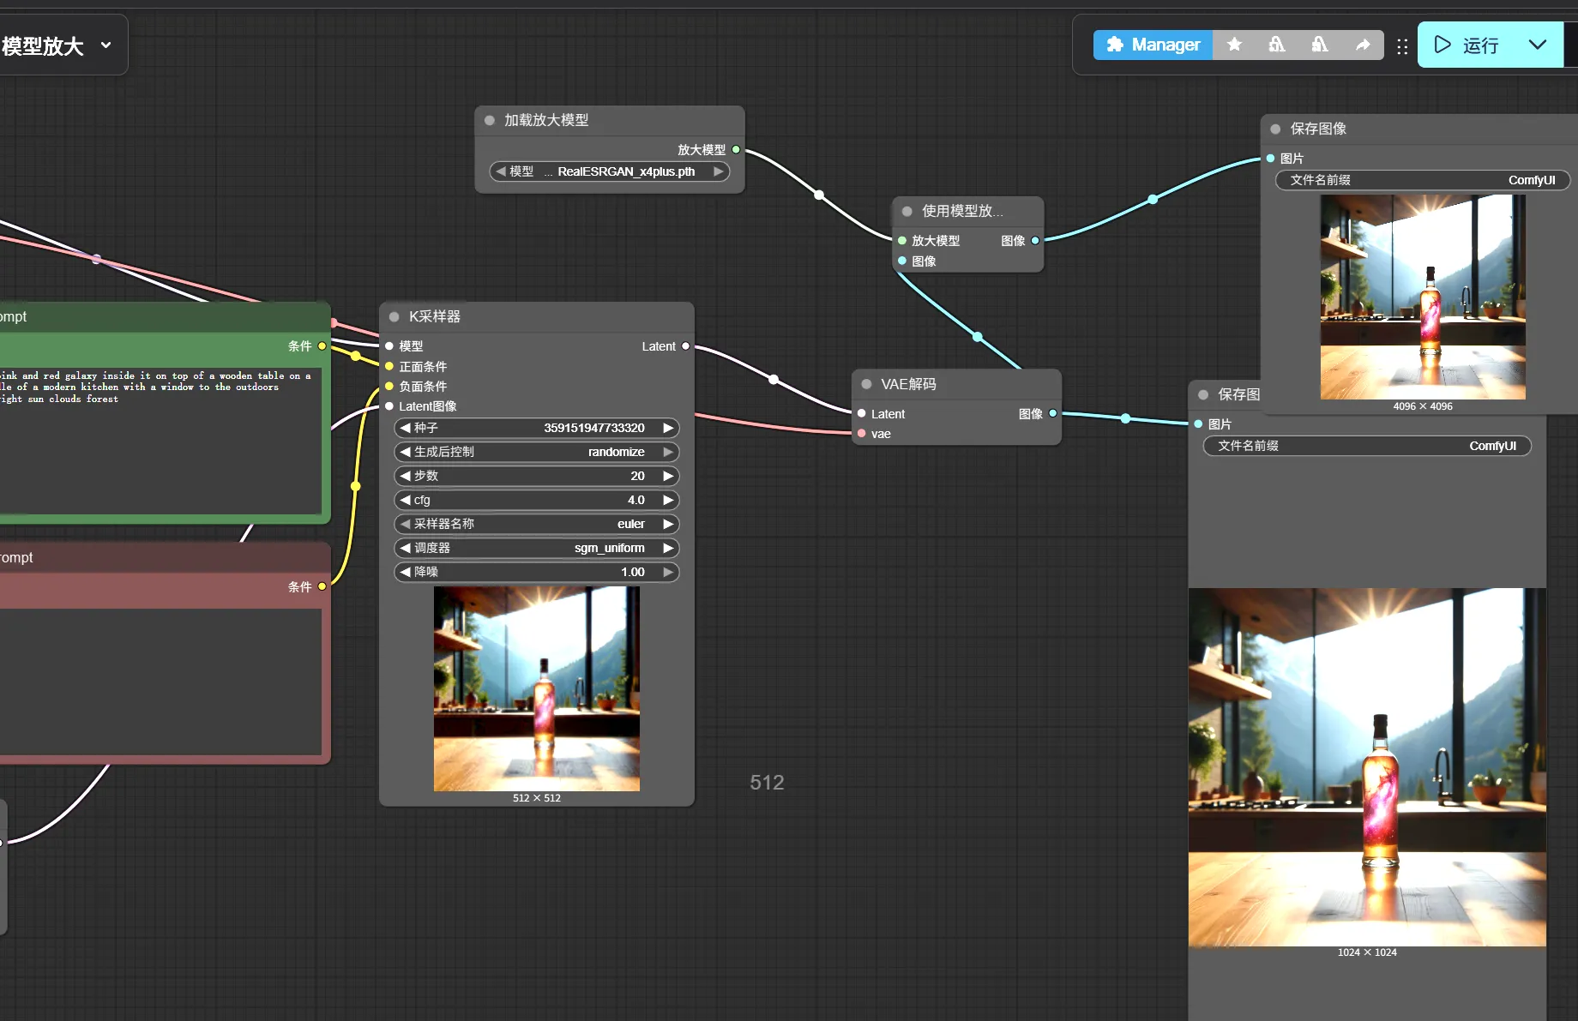The image size is (1578, 1021).
Task: Toggle collapse dot on K采样器 node
Action: 394,316
